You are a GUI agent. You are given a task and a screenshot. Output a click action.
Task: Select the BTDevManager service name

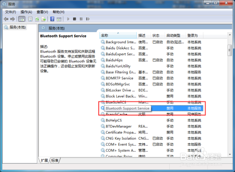click(x=118, y=126)
